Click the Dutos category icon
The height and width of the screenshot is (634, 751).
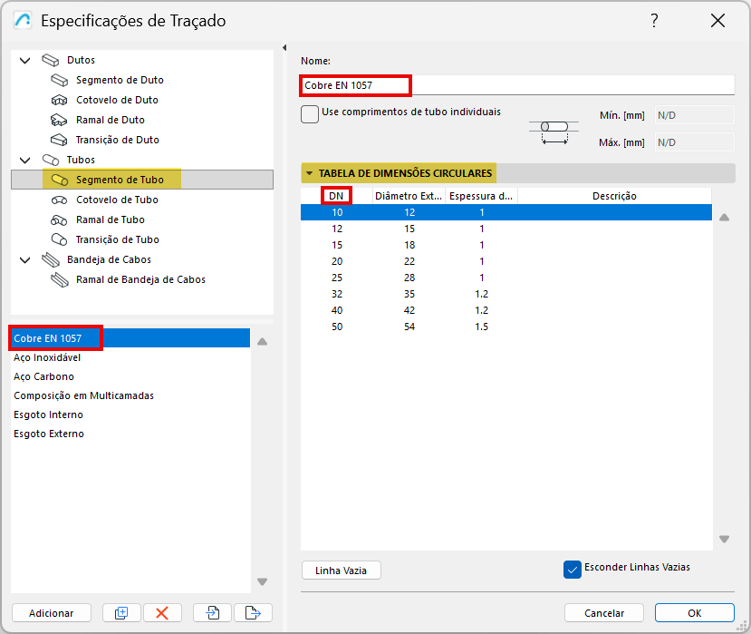click(51, 60)
